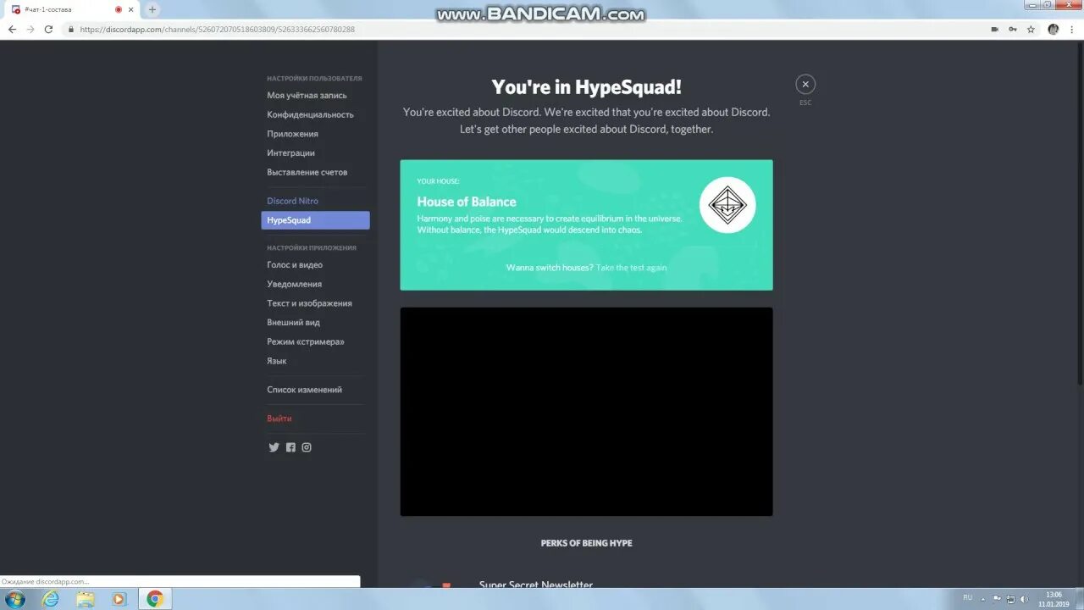Screen dimensions: 1084x610
Task: Launch Internet Explorer from taskbar
Action: (51, 599)
